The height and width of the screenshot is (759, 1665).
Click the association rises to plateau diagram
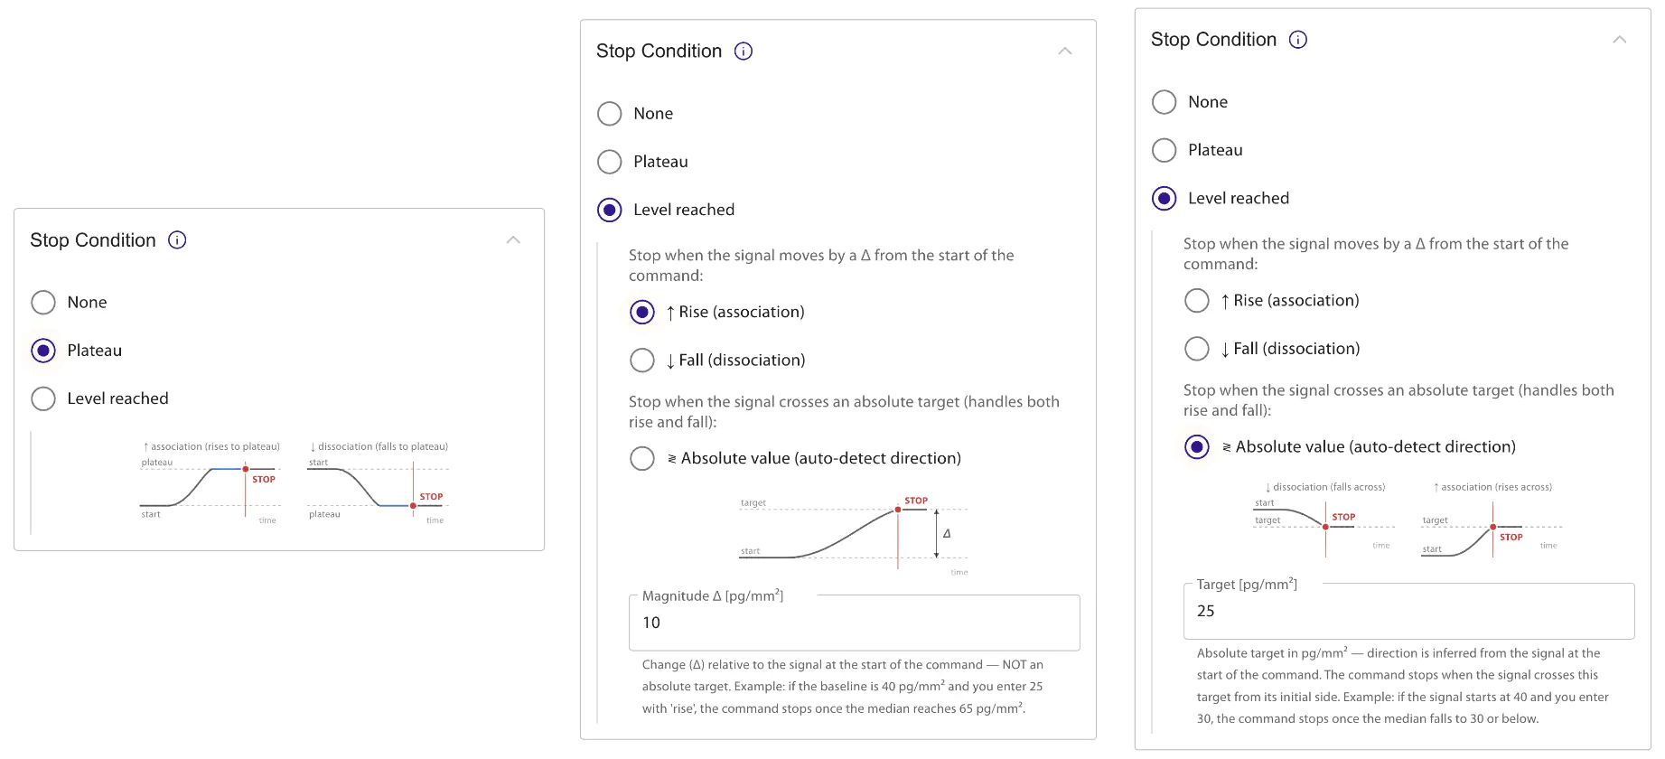point(210,483)
